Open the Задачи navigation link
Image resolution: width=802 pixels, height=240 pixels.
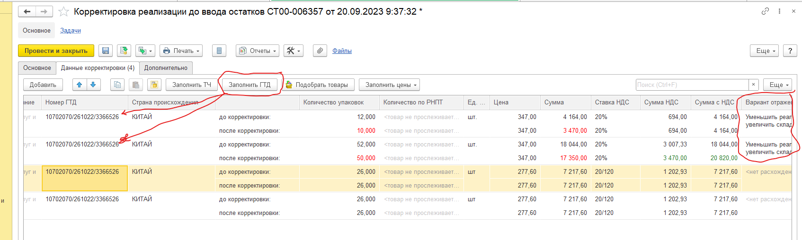71,31
